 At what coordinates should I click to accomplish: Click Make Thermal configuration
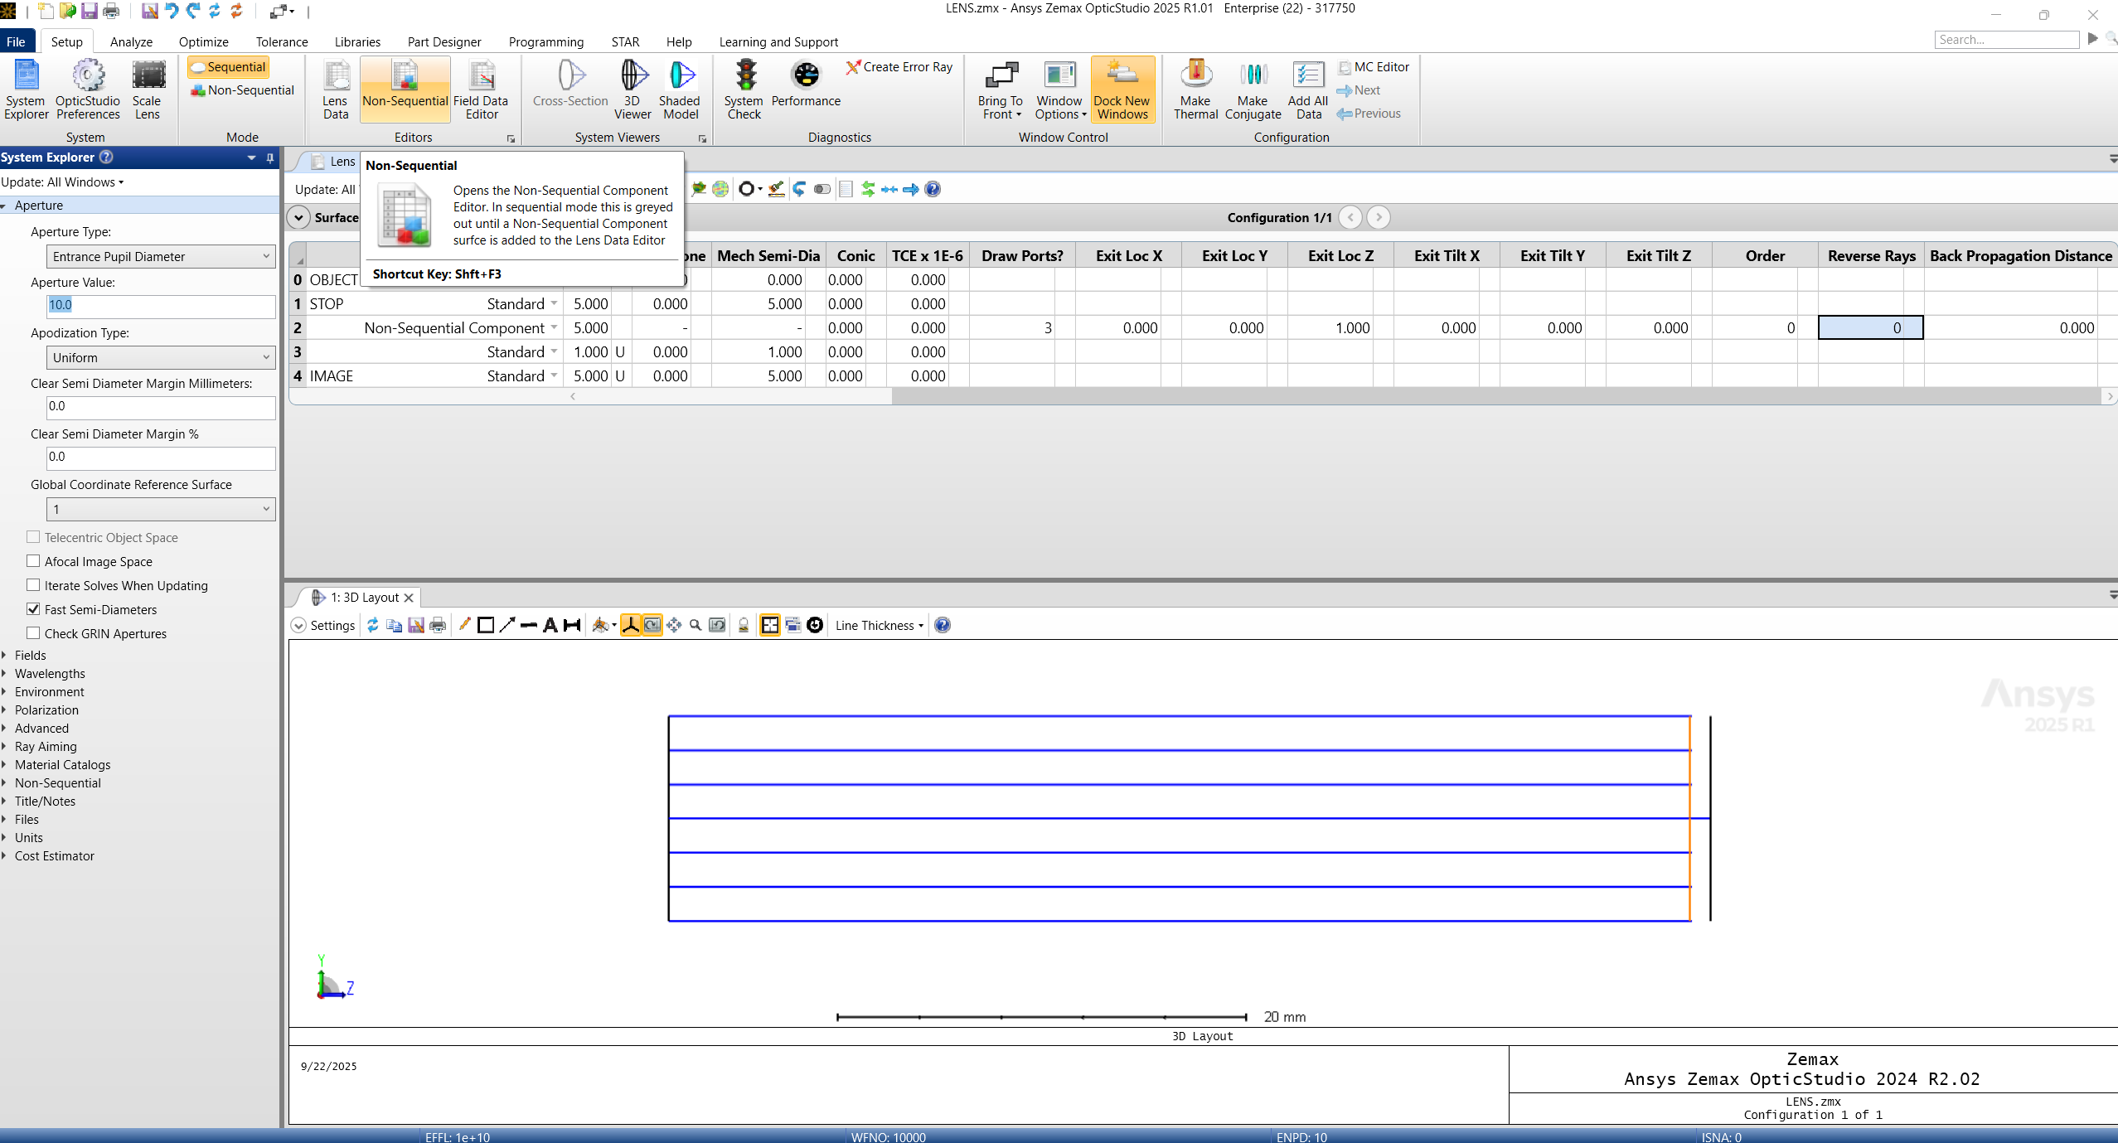click(1195, 90)
